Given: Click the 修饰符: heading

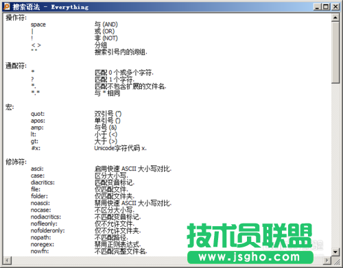Looking at the screenshot, I should pos(16,162).
